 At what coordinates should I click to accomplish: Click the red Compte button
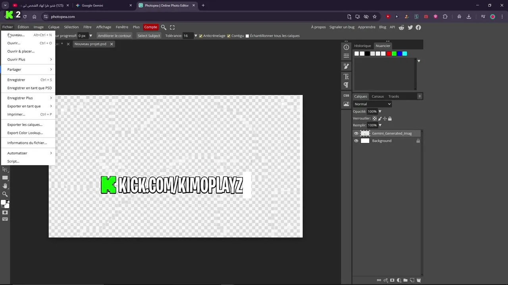[150, 27]
